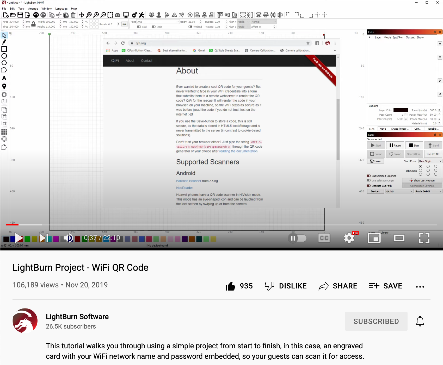The width and height of the screenshot is (443, 365).
Task: Click the camera capture icon in toolbar
Action: click(x=118, y=15)
